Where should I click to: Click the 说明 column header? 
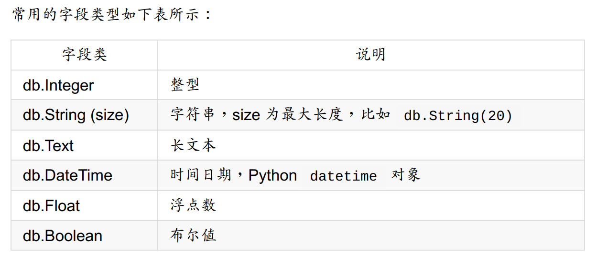point(371,55)
